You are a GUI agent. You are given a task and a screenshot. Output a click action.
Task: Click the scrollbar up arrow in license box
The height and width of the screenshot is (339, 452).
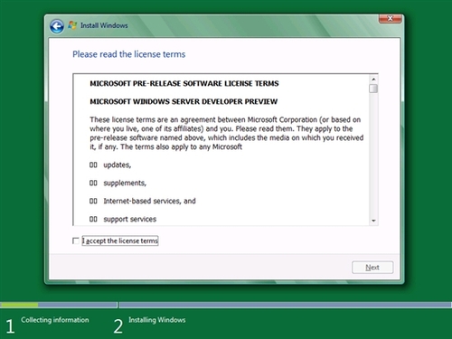(x=373, y=80)
